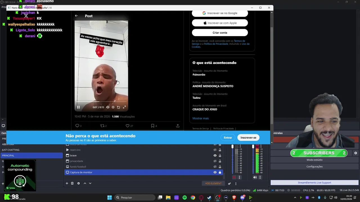Image resolution: width=360 pixels, height=202 pixels.
Task: Select the fundo futeboll source
Action: tap(143, 167)
